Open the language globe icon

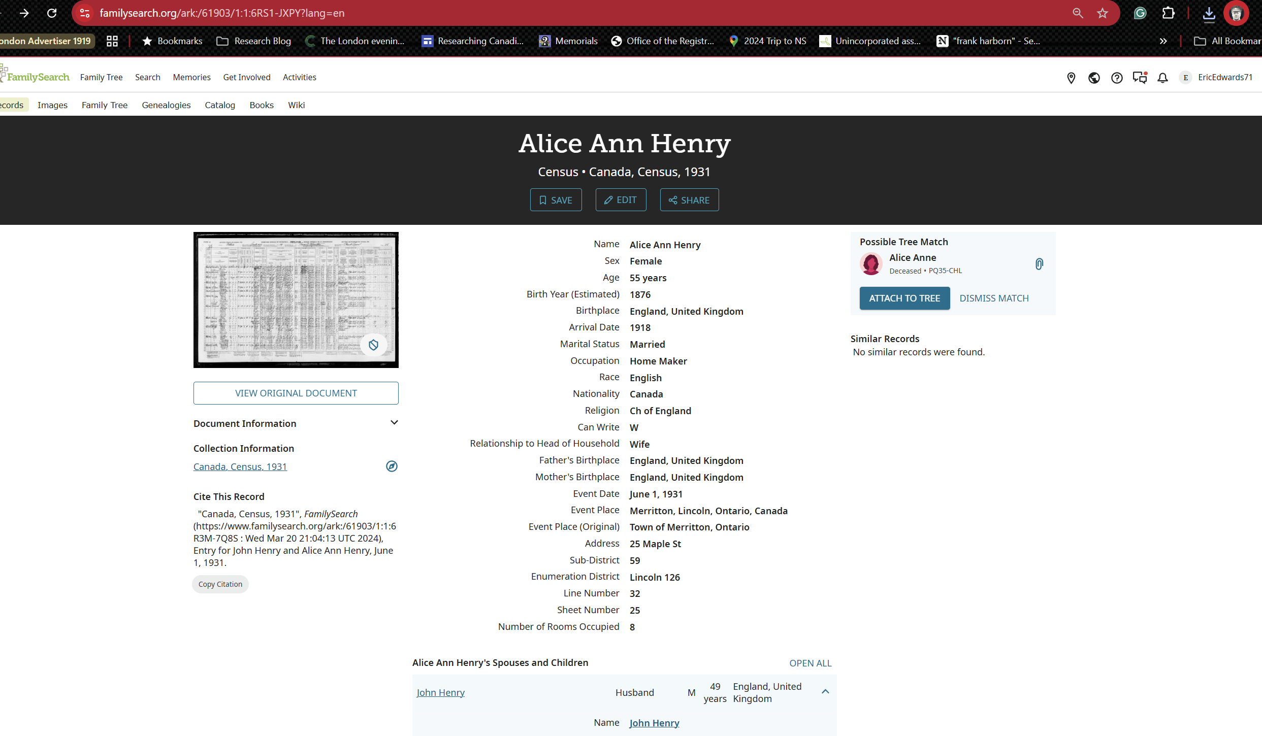point(1094,78)
